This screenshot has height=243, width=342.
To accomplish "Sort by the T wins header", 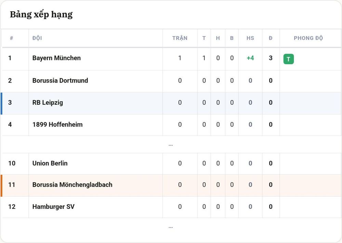I will (x=204, y=38).
